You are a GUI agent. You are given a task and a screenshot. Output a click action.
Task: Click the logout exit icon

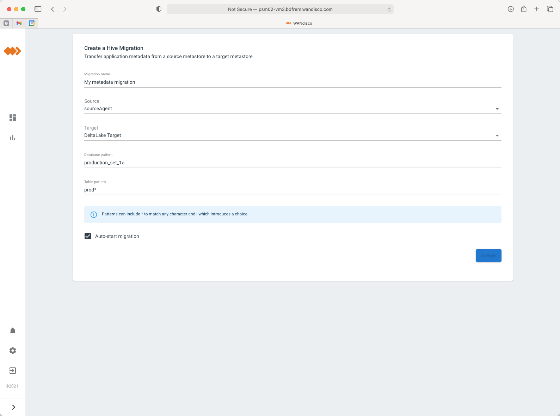pos(13,371)
